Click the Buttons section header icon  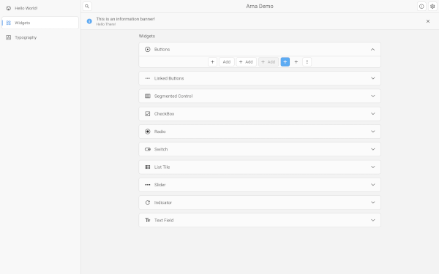148,50
